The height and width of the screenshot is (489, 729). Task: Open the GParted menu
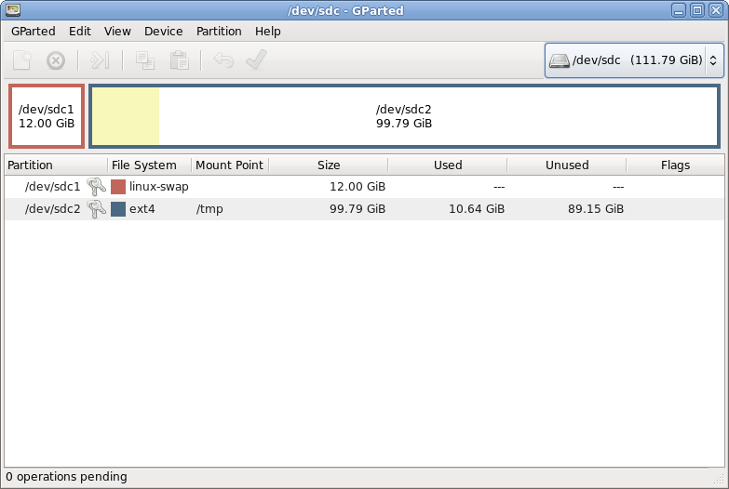33,31
